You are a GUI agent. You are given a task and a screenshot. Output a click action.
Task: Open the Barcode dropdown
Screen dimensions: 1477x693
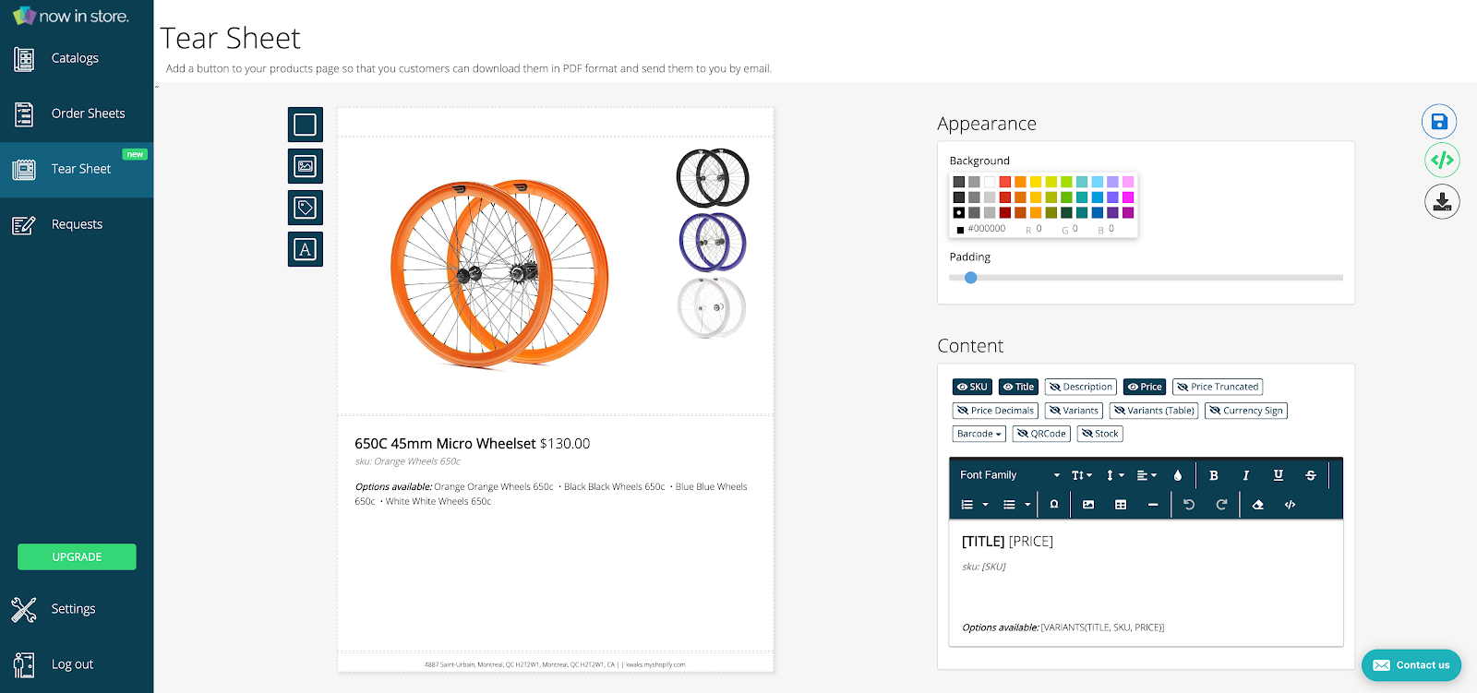(979, 434)
